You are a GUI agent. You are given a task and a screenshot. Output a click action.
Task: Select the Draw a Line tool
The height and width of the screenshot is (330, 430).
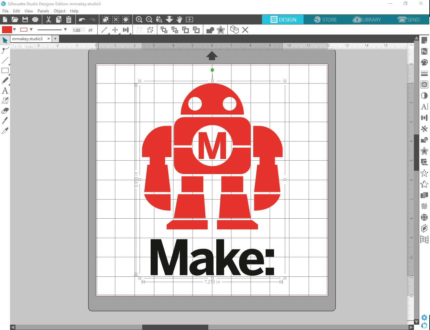tap(5, 60)
